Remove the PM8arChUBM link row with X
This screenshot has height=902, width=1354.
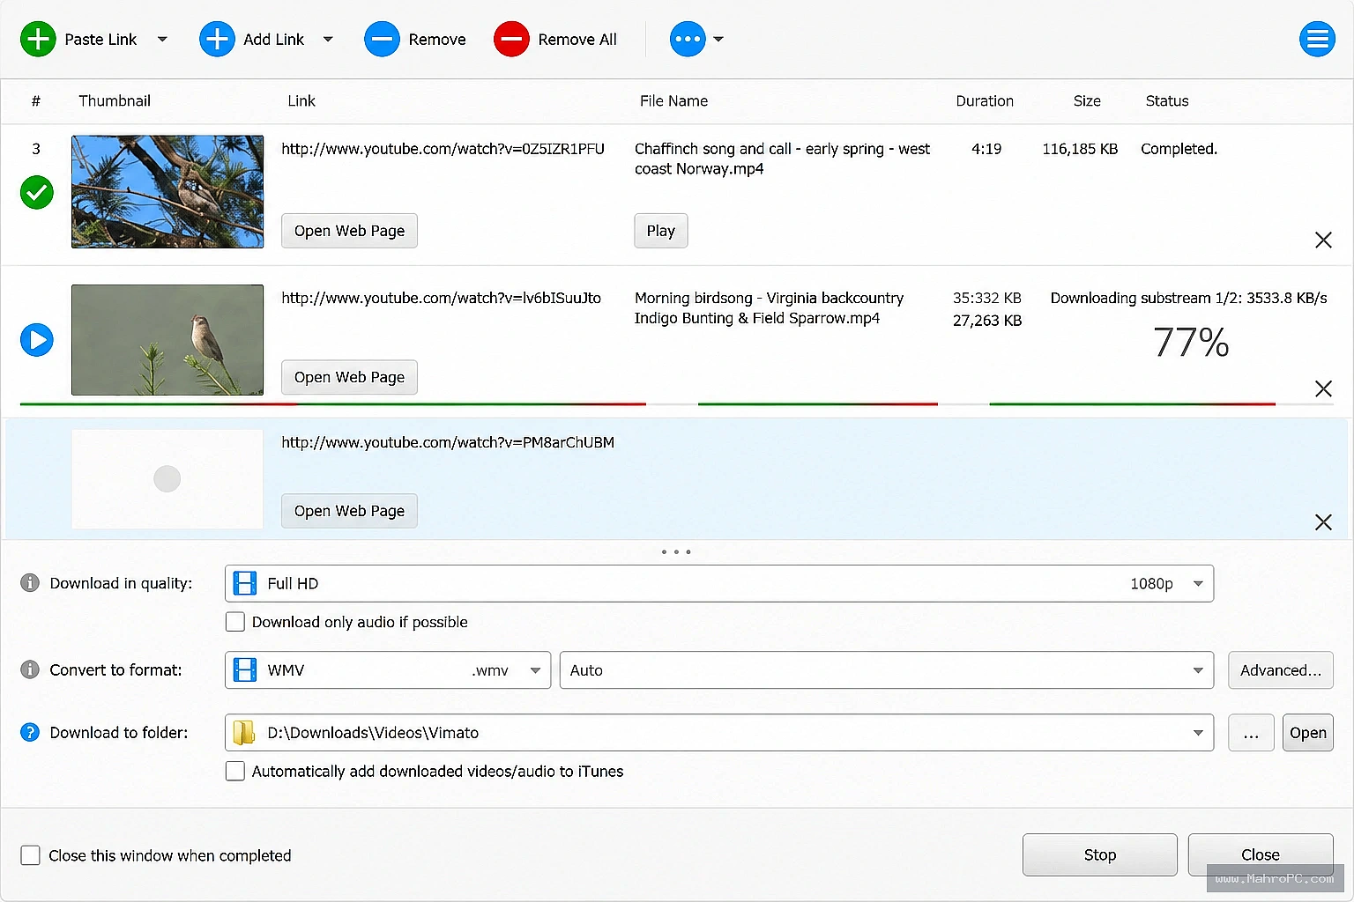[x=1323, y=522]
